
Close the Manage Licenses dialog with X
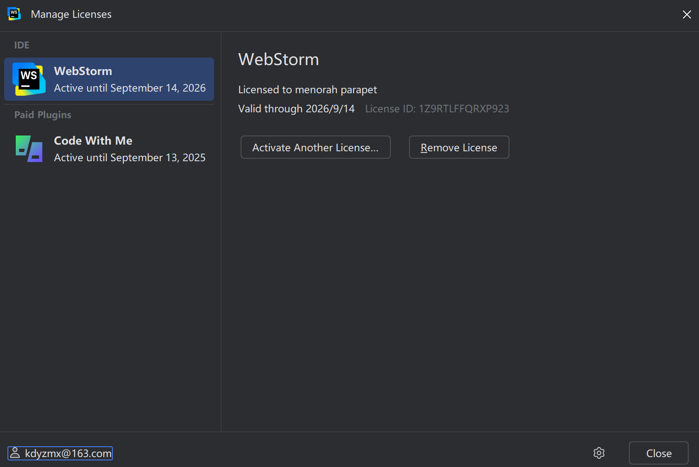(x=687, y=15)
